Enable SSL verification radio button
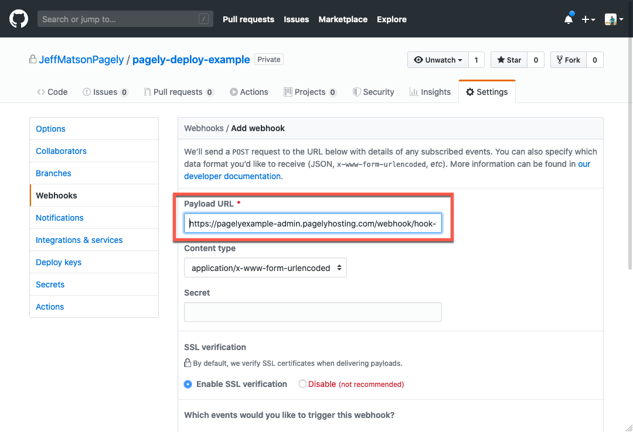 tap(188, 383)
